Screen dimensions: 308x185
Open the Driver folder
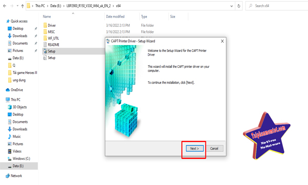pos(45,25)
